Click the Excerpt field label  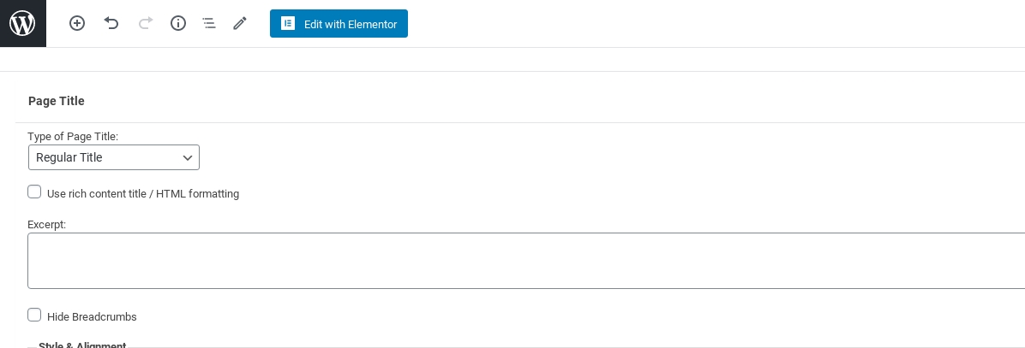(47, 224)
